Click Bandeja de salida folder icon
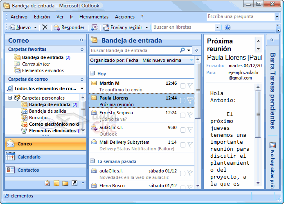 tap(24, 111)
